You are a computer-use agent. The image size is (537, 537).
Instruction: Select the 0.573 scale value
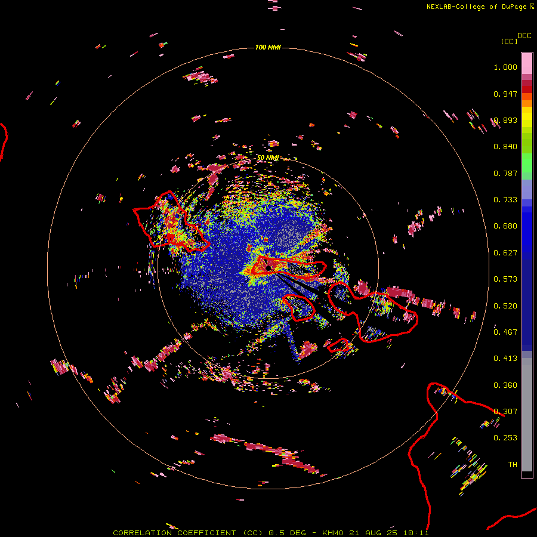click(505, 279)
